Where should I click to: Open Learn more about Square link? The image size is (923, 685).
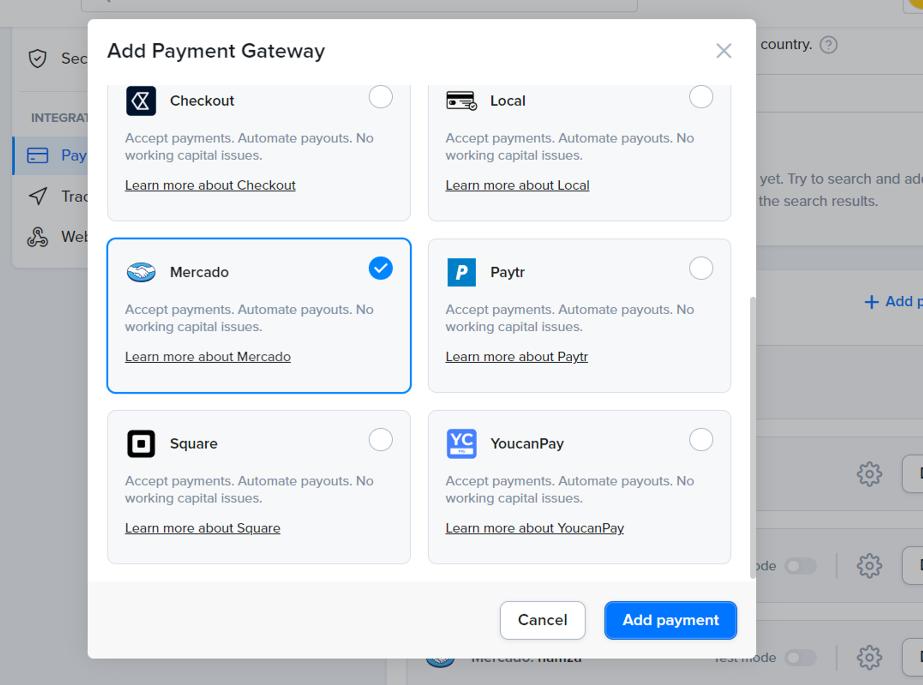pos(203,528)
